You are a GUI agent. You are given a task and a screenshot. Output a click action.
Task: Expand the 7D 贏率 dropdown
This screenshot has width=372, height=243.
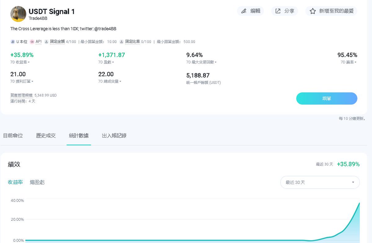[x=349, y=62]
